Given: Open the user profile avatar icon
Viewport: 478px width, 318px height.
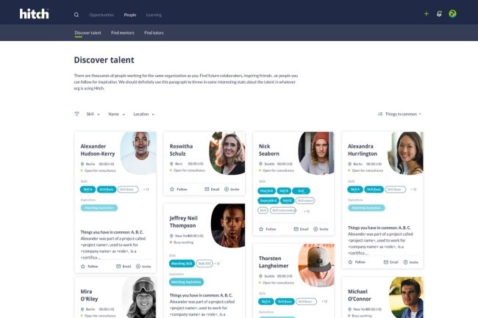Looking at the screenshot, I should 452,14.
